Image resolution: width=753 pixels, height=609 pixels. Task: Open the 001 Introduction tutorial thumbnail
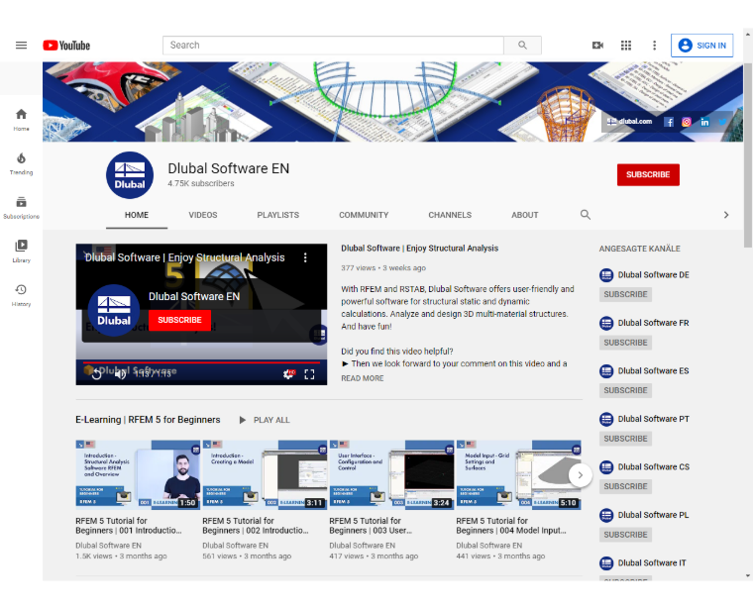pyautogui.click(x=138, y=474)
